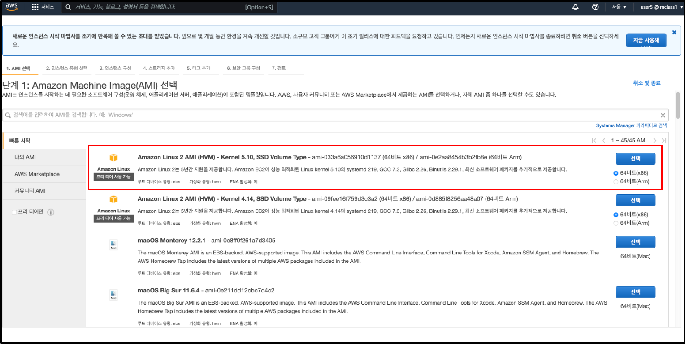Go to next AMI page
Viewport: 685px width, 344px height.
tap(655, 141)
